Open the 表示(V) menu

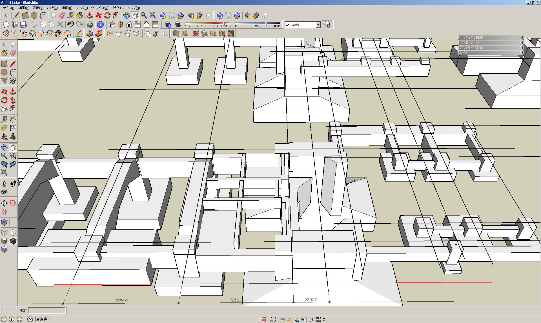point(38,8)
